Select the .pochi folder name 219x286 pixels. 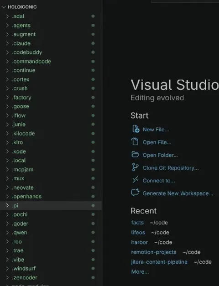pos(20,214)
